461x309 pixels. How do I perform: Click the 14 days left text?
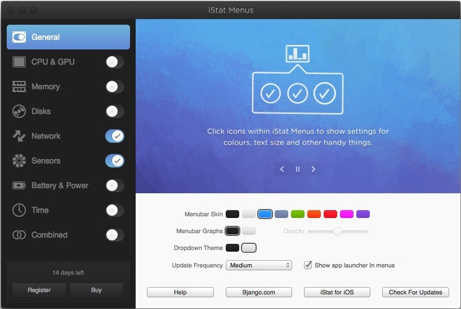pyautogui.click(x=68, y=272)
